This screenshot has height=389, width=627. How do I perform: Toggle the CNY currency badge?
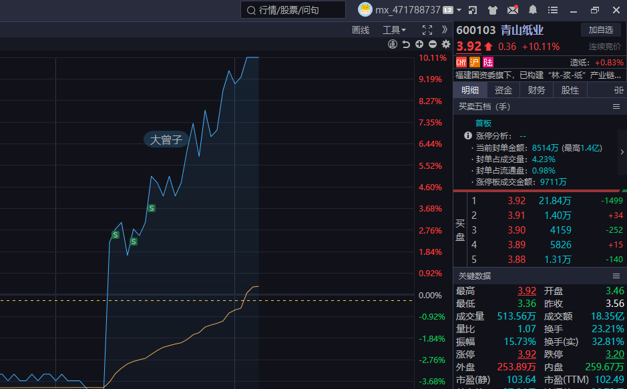point(461,62)
